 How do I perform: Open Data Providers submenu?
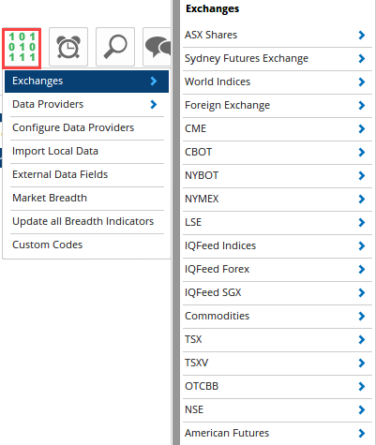coord(86,104)
